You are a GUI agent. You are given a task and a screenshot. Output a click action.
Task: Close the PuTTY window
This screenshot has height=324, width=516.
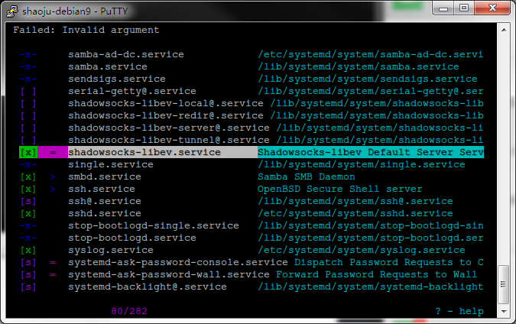pyautogui.click(x=492, y=8)
